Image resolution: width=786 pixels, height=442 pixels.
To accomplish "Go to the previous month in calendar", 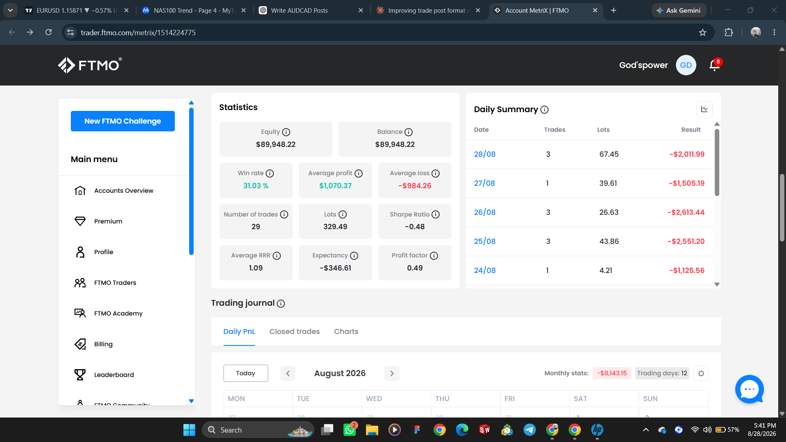I will point(288,373).
